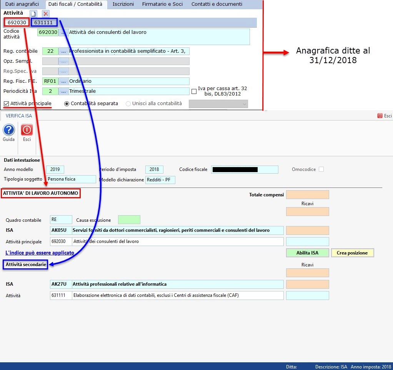This screenshot has width=393, height=370.
Task: Open the Reg. contabile lookup button
Action: click(63, 51)
